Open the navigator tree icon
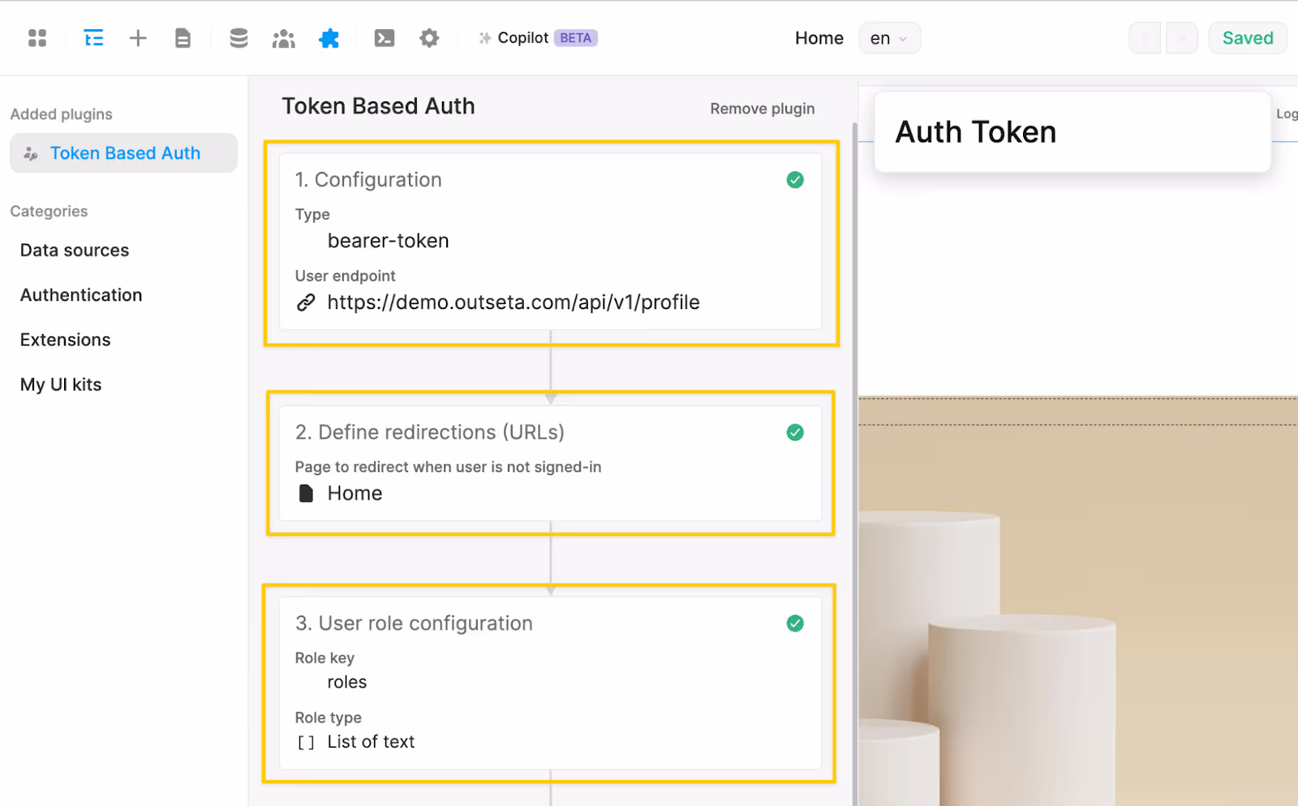Image resolution: width=1298 pixels, height=806 pixels. pyautogui.click(x=93, y=38)
